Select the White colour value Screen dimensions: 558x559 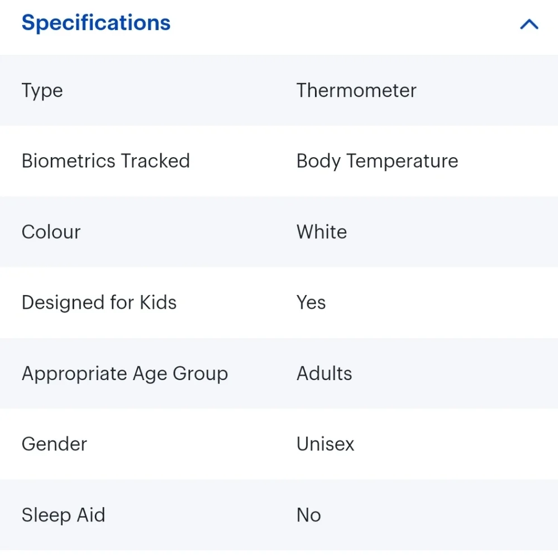coord(322,232)
